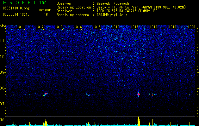Screen dimensions: 199x126
Task: Click the 'meteor' counter label
Action: (45, 10)
